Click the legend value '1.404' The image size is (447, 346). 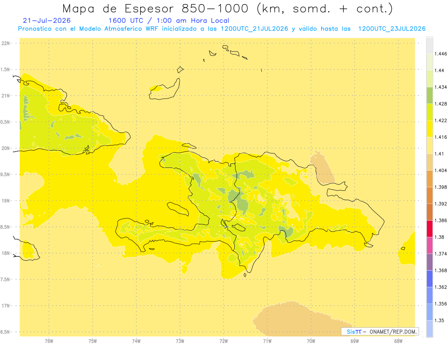pos(441,170)
